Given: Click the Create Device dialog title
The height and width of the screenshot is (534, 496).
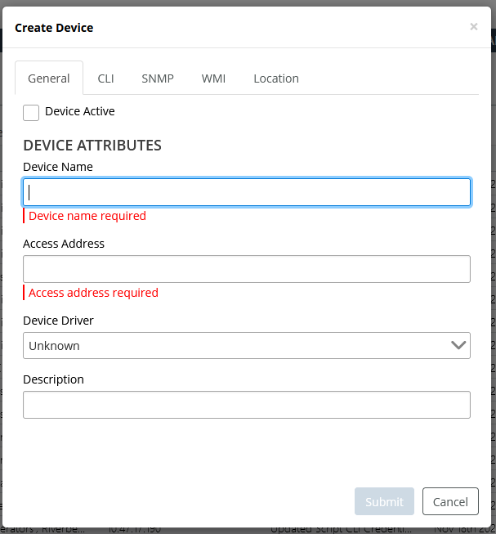Looking at the screenshot, I should (x=54, y=28).
